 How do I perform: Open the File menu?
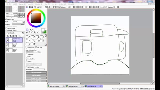tap(8, 4)
